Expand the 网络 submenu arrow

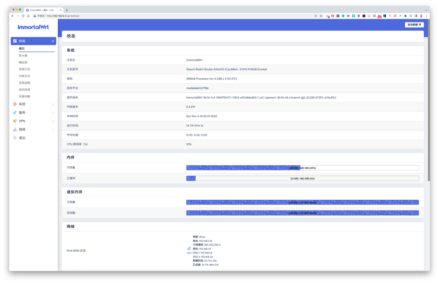click(53, 130)
